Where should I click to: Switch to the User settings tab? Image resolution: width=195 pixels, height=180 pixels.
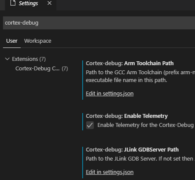pyautogui.click(x=12, y=41)
